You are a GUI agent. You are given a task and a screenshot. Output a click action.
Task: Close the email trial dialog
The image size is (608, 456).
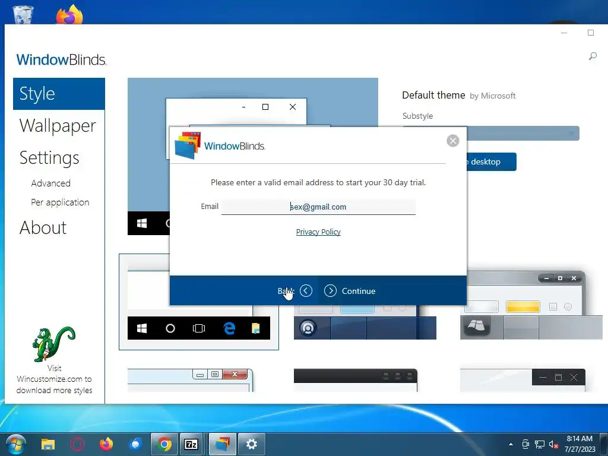[452, 141]
